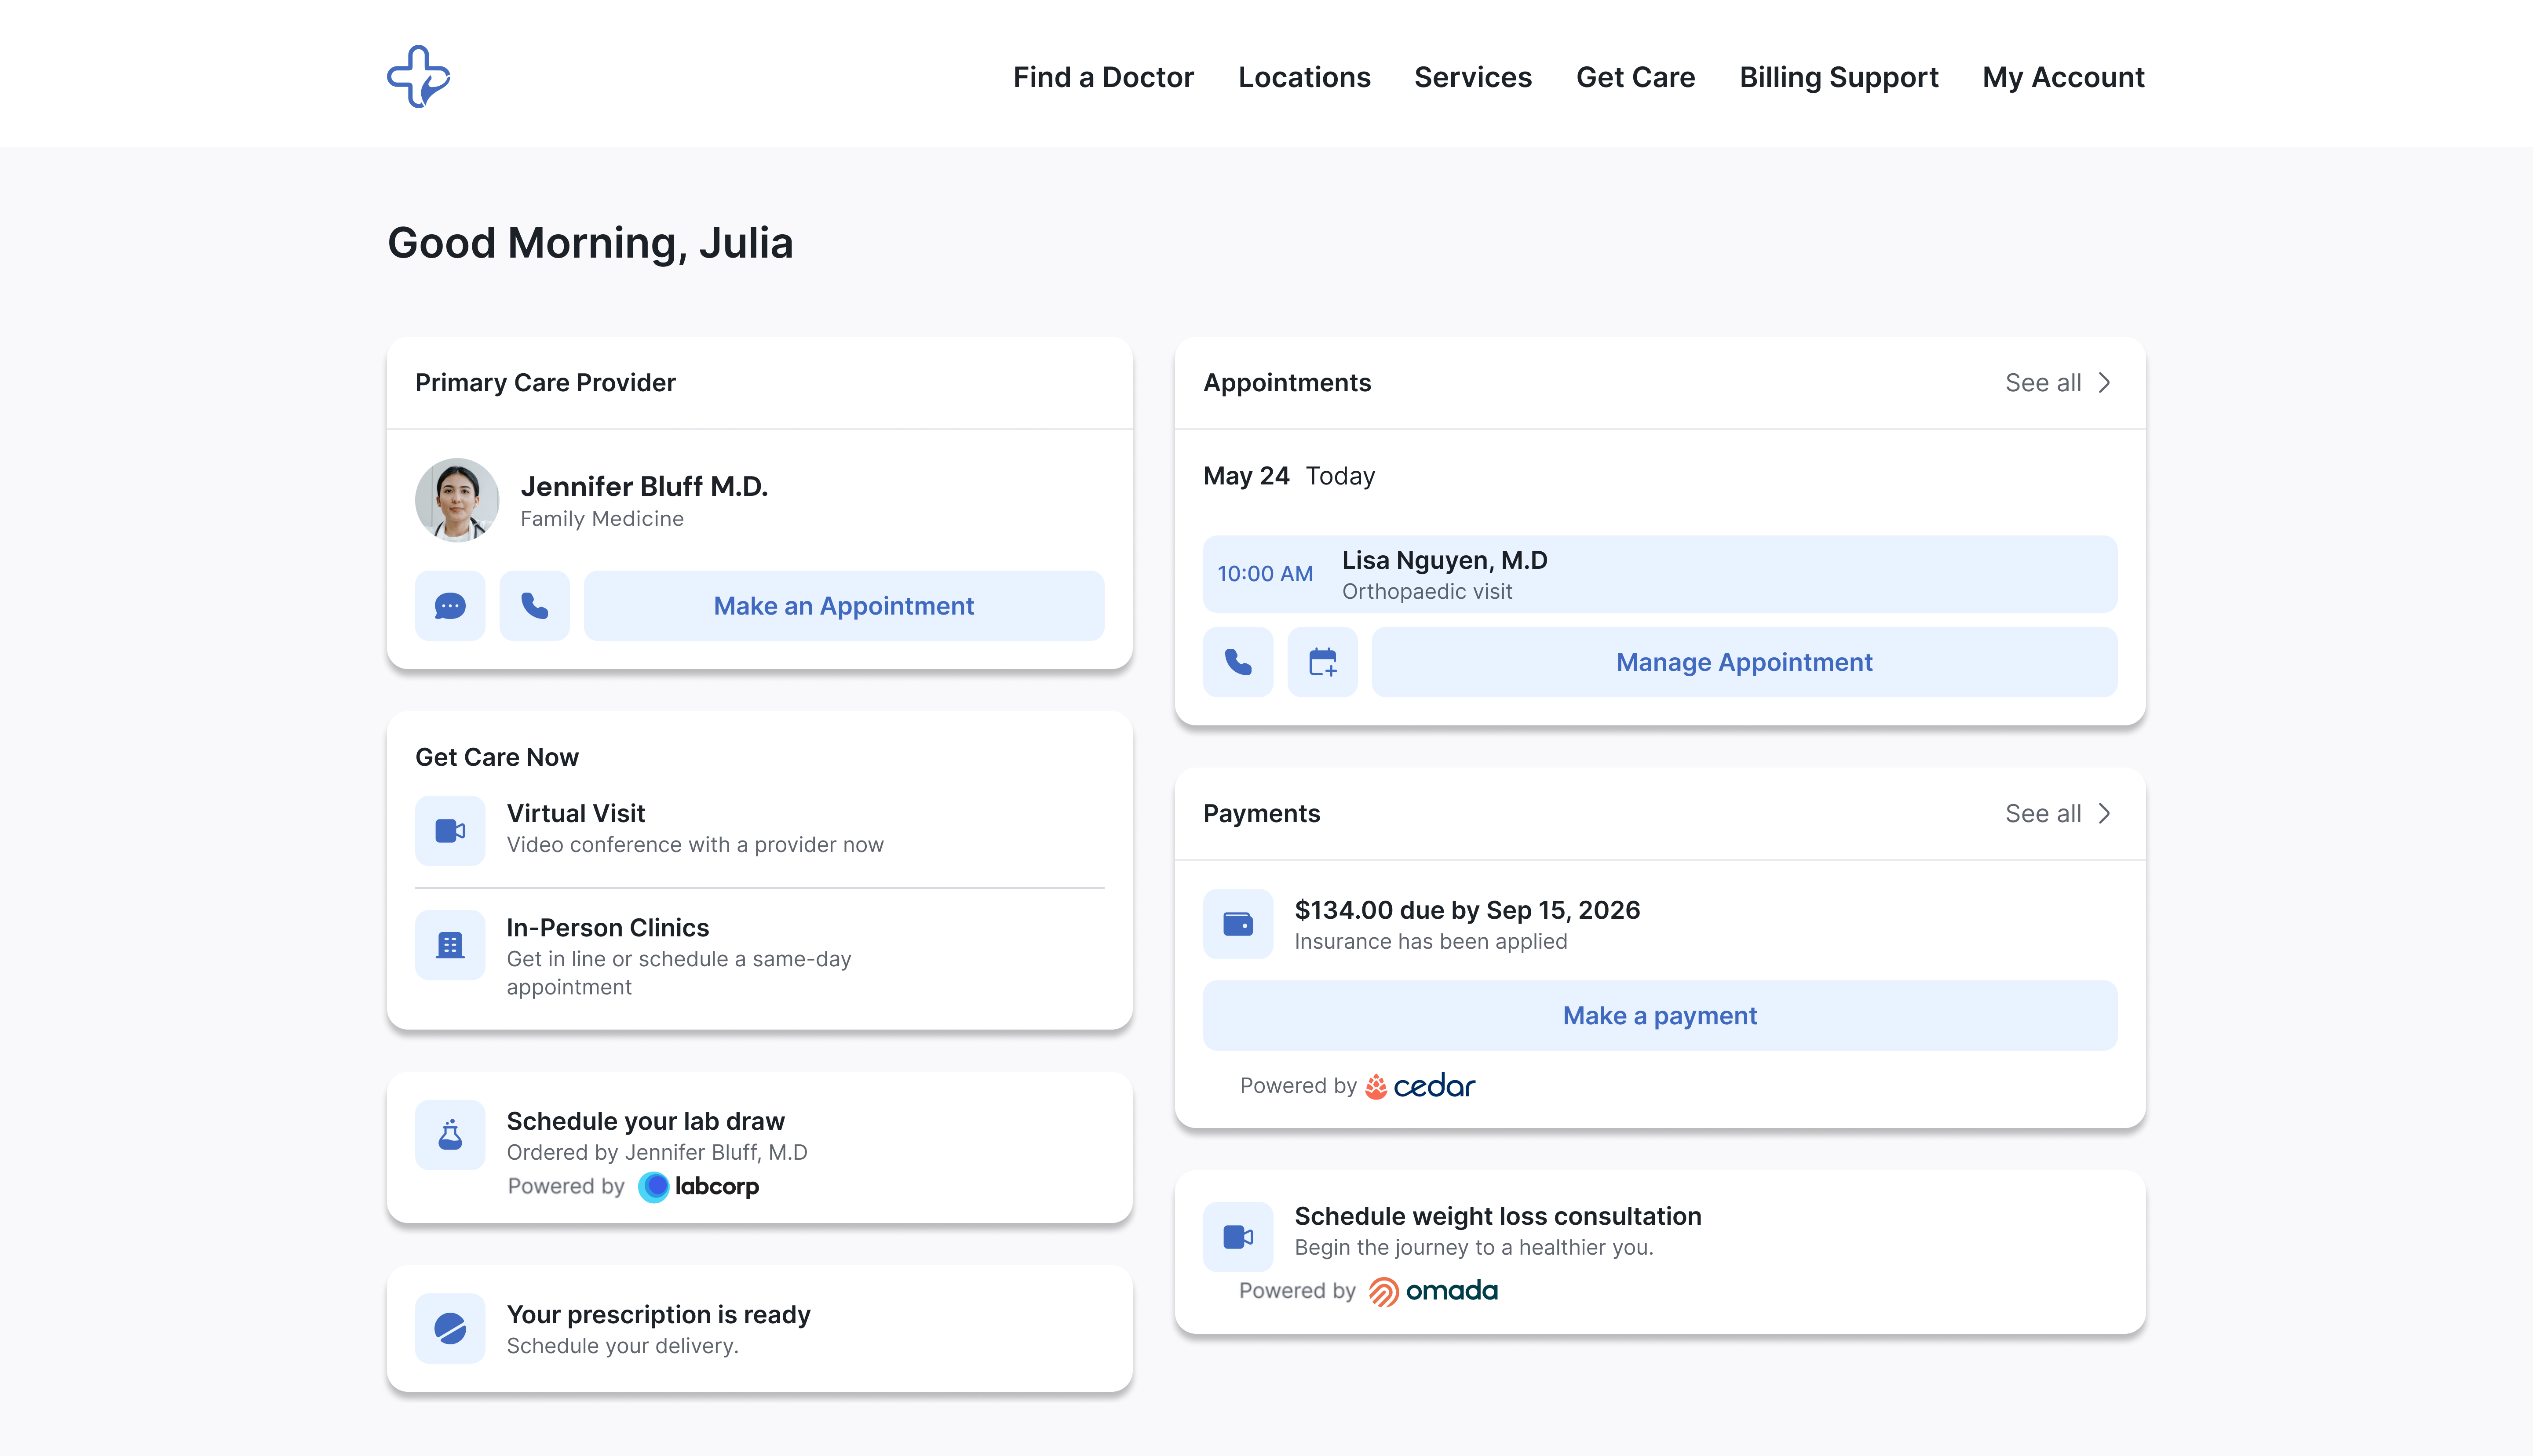Select the Virtual Visit video camera icon

(x=450, y=830)
